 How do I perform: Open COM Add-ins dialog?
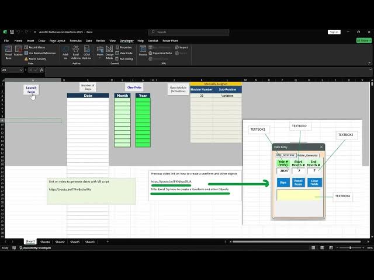pos(87,52)
